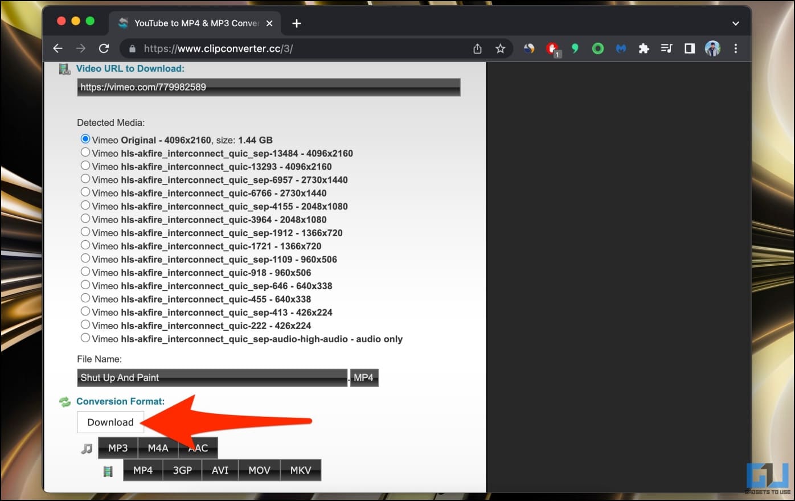
Task: Click the browser forward arrow
Action: click(x=81, y=48)
